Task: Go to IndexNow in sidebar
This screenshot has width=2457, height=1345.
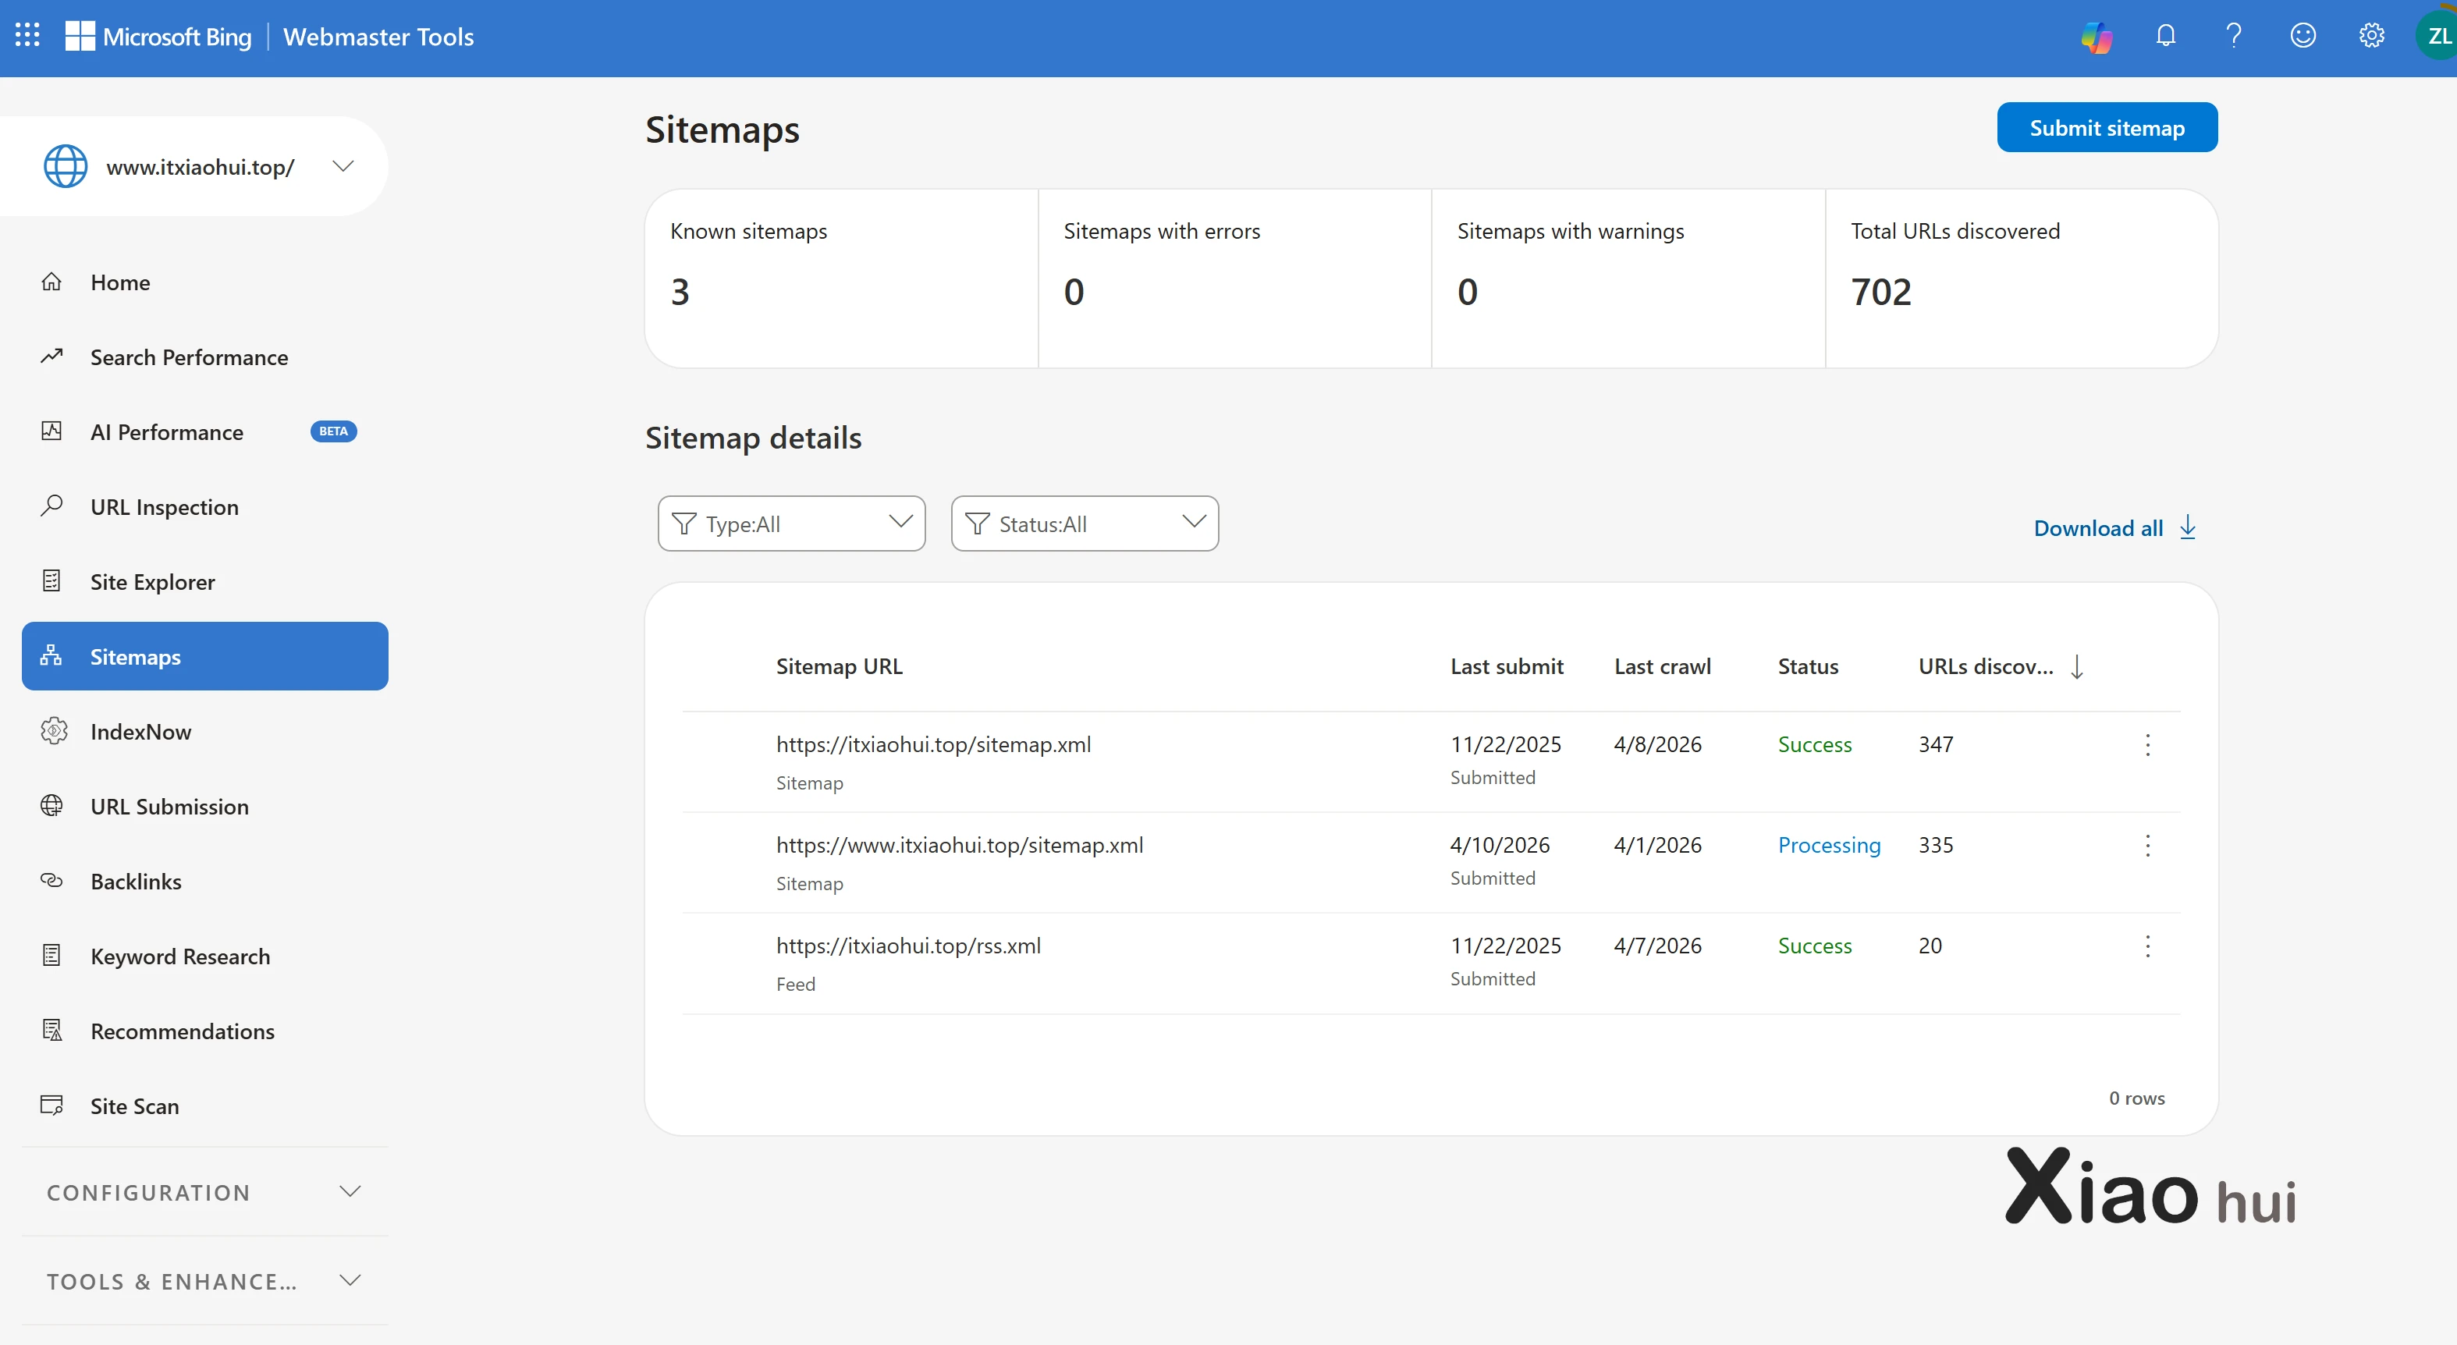Action: click(x=140, y=732)
